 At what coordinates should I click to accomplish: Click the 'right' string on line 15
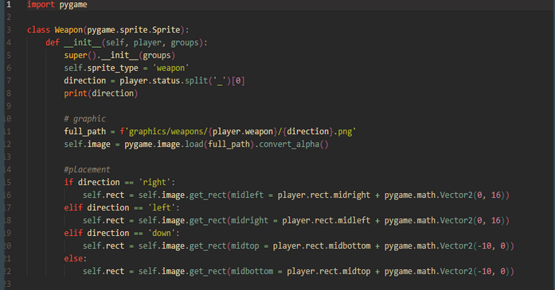[x=154, y=182]
